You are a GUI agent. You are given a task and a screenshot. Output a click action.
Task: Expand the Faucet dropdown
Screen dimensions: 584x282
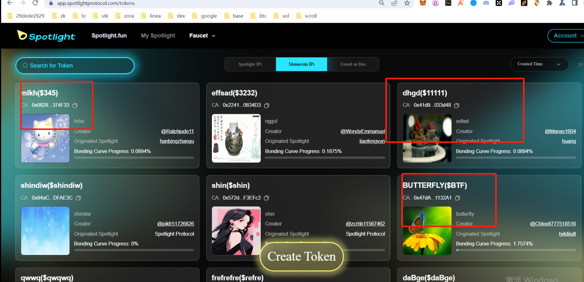tap(202, 35)
